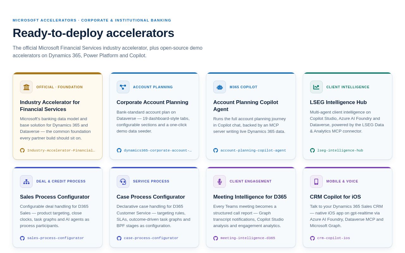Click the chart-line icon on the LSEG Intelligence Hub card
The height and width of the screenshot is (253, 405).
(316, 87)
